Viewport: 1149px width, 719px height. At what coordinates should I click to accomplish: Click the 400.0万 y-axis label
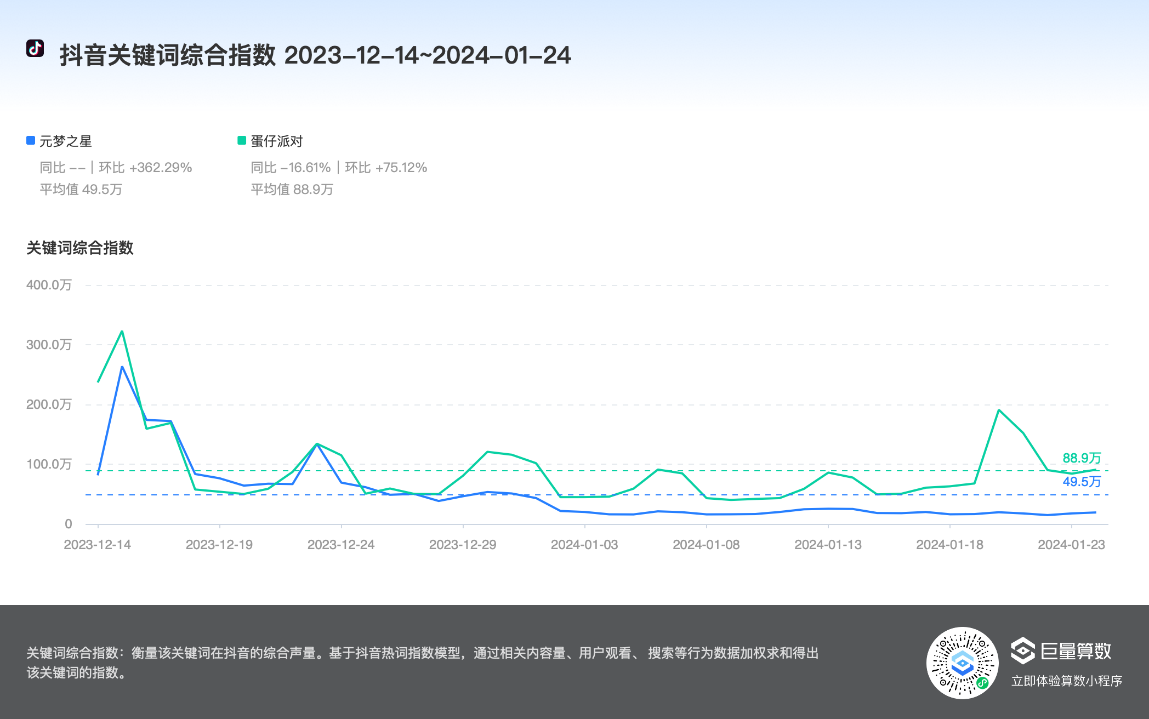49,285
